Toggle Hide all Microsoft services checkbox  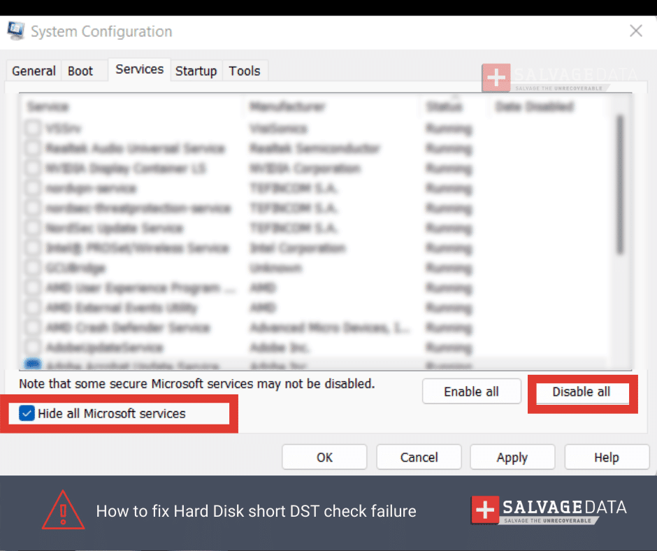coord(27,413)
